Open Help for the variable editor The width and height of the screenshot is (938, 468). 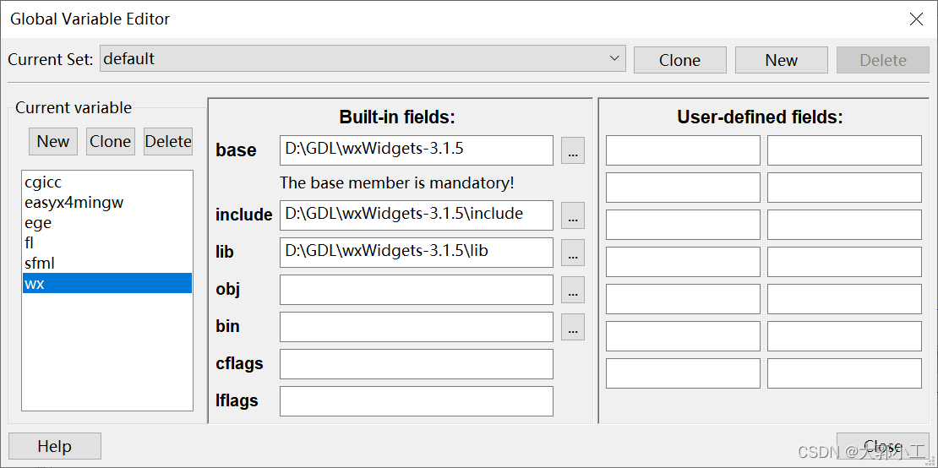tap(54, 446)
